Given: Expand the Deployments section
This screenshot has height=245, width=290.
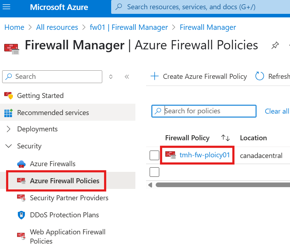Looking at the screenshot, I should click(x=9, y=129).
